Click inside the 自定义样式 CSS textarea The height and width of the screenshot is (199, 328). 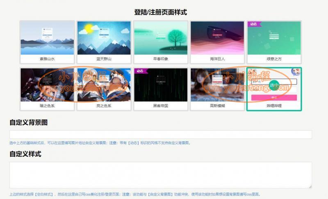pos(160,175)
